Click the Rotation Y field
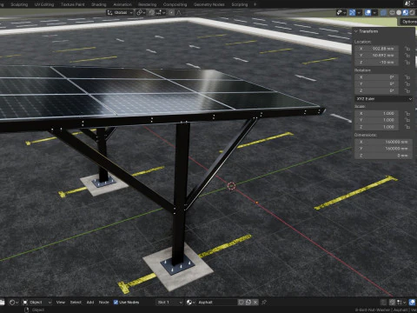Screen dimensions: 417x313 pyautogui.click(x=377, y=83)
